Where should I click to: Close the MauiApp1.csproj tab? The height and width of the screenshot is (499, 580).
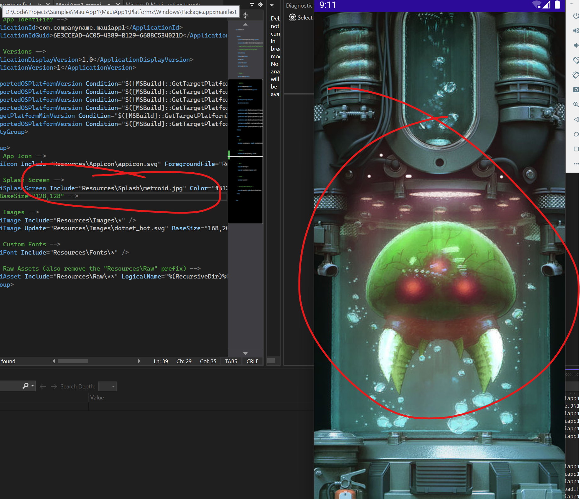pos(118,4)
